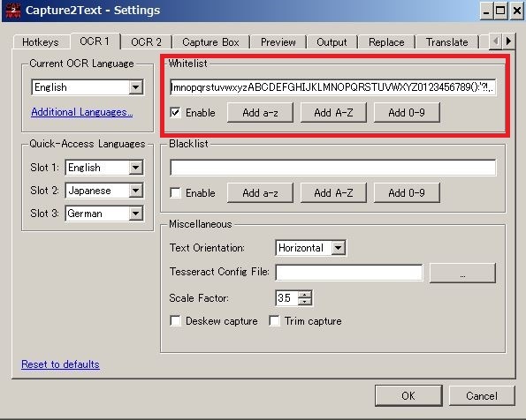This screenshot has height=420, width=526.
Task: Open the Translate tab
Action: point(446,42)
